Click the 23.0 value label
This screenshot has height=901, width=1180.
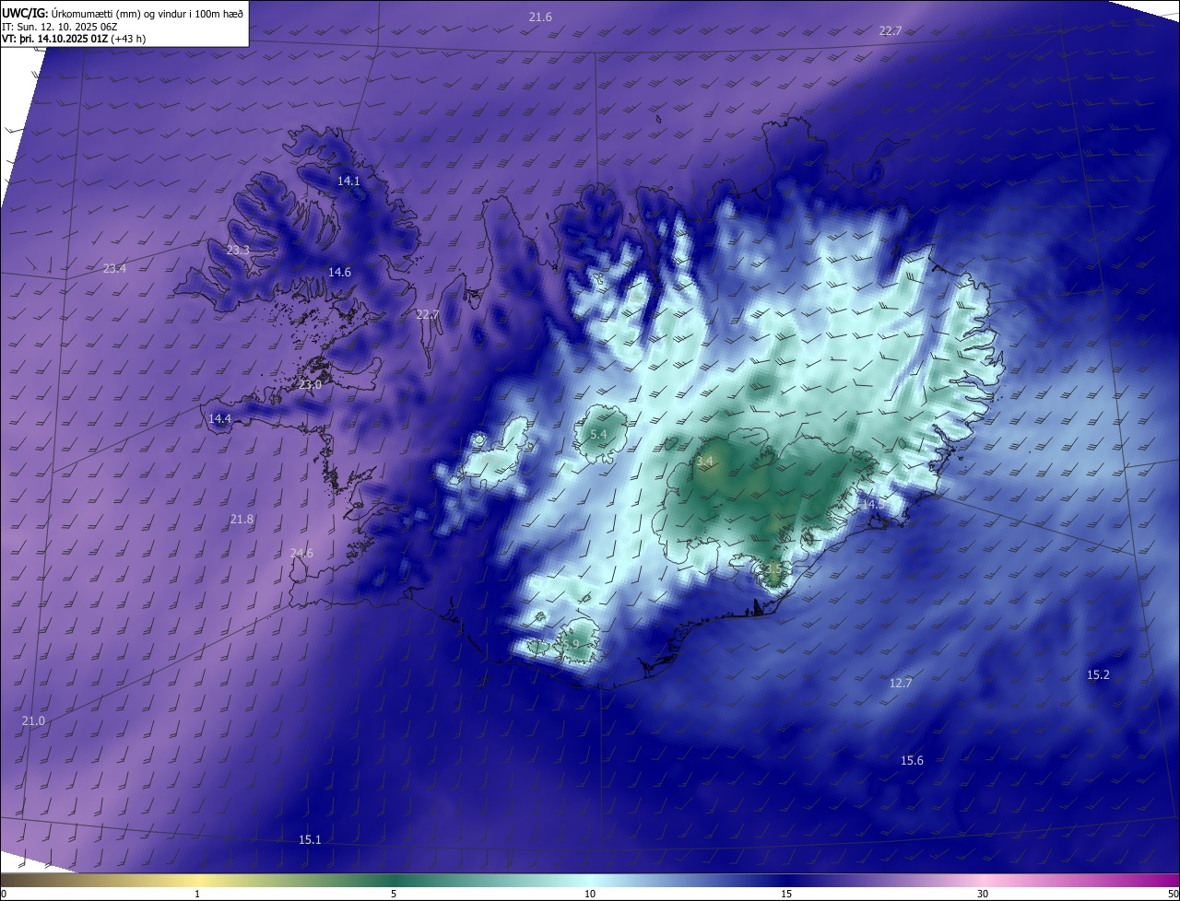pos(310,385)
